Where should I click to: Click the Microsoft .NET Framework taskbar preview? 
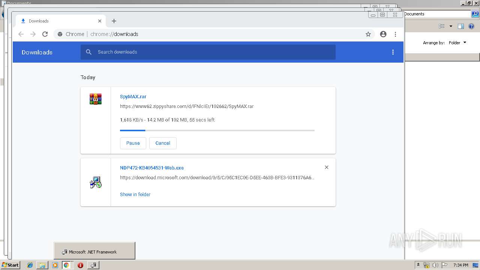pos(94,251)
